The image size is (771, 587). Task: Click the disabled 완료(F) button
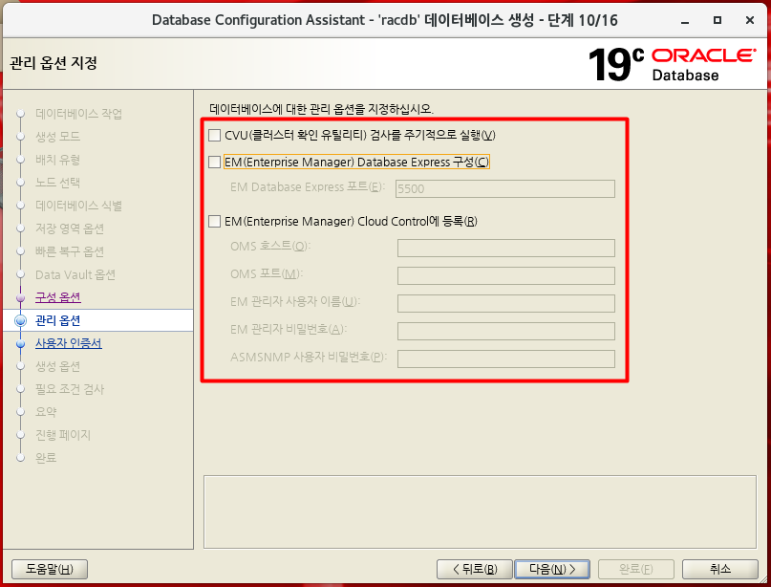pos(635,569)
